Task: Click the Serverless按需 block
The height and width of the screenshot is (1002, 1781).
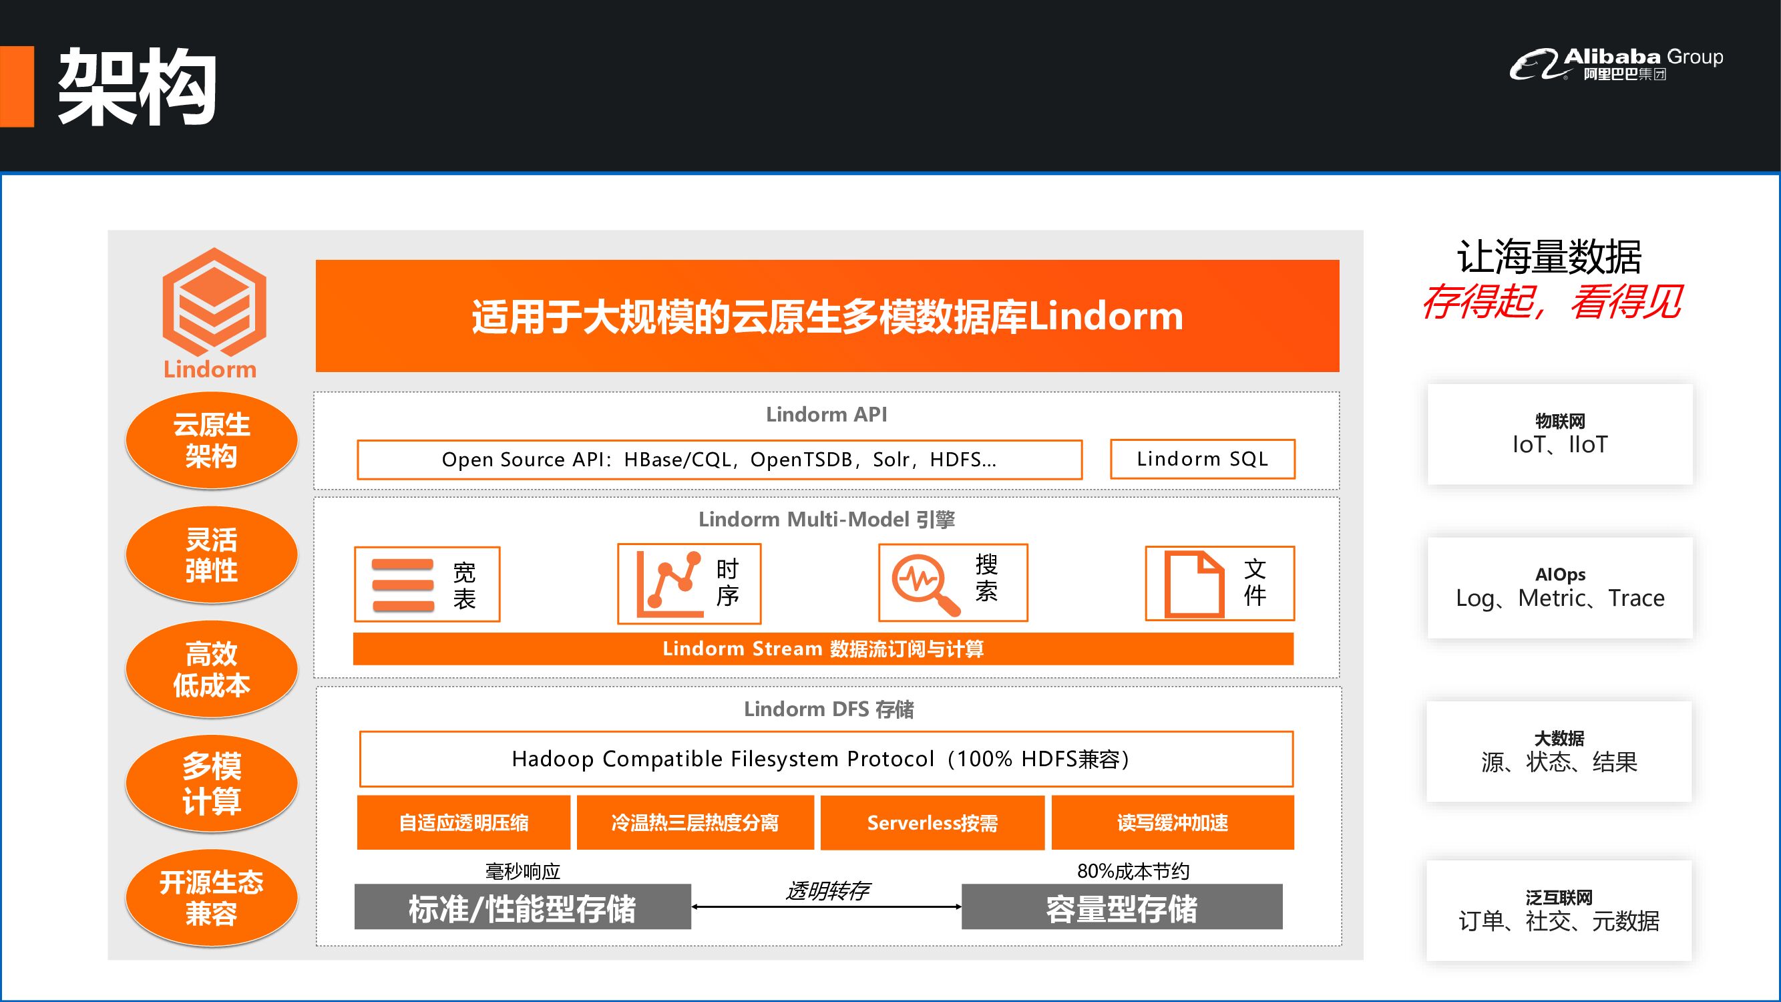Action: click(x=932, y=823)
